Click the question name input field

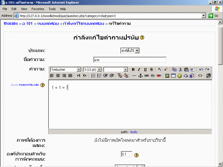[130, 60]
